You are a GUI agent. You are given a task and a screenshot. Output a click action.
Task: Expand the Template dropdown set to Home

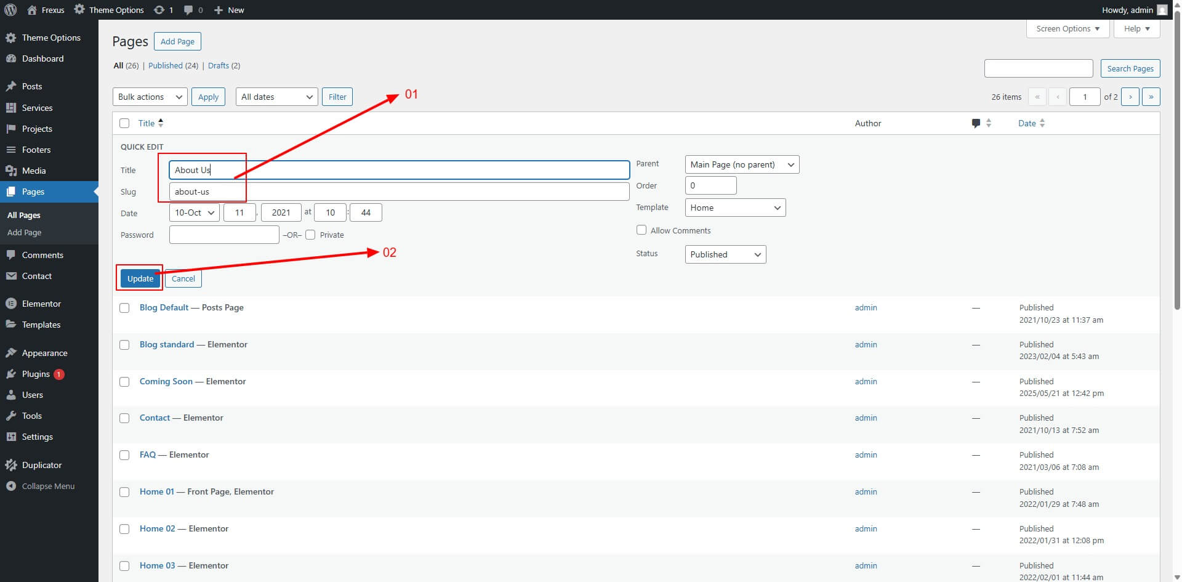tap(735, 208)
